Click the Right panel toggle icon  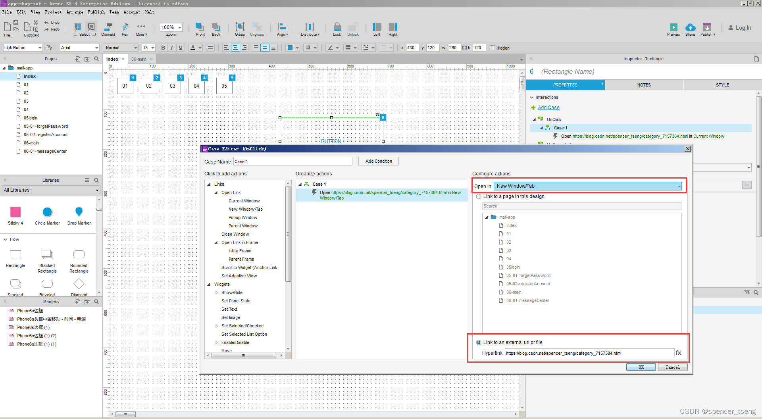coord(393,27)
